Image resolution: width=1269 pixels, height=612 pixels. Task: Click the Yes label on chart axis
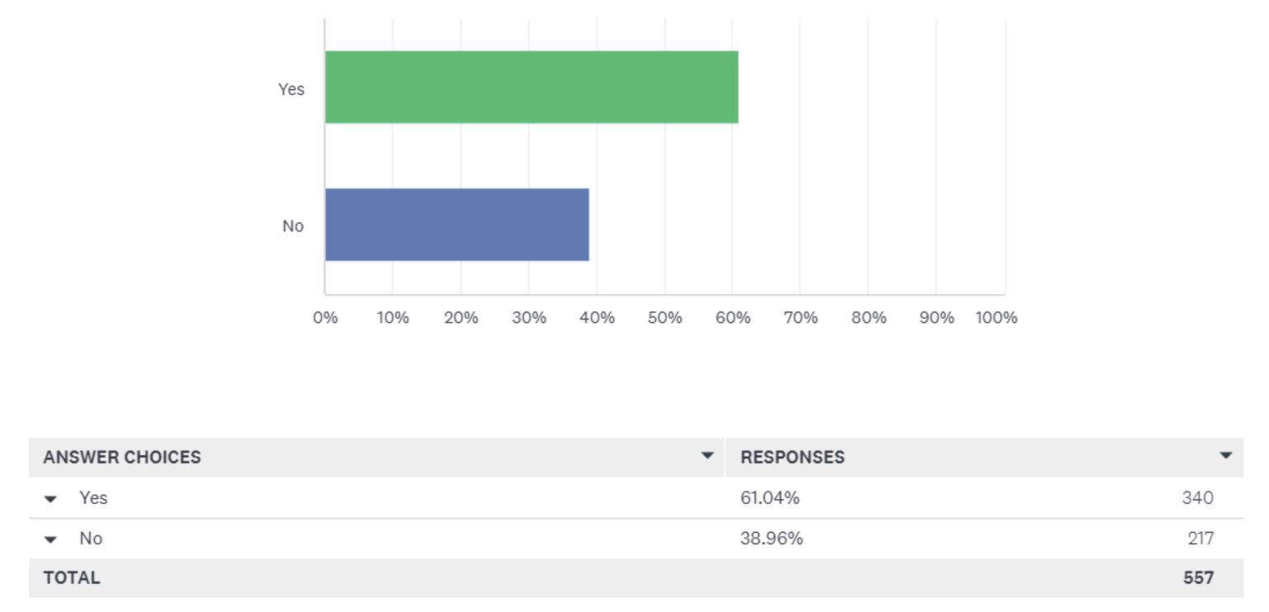(291, 89)
